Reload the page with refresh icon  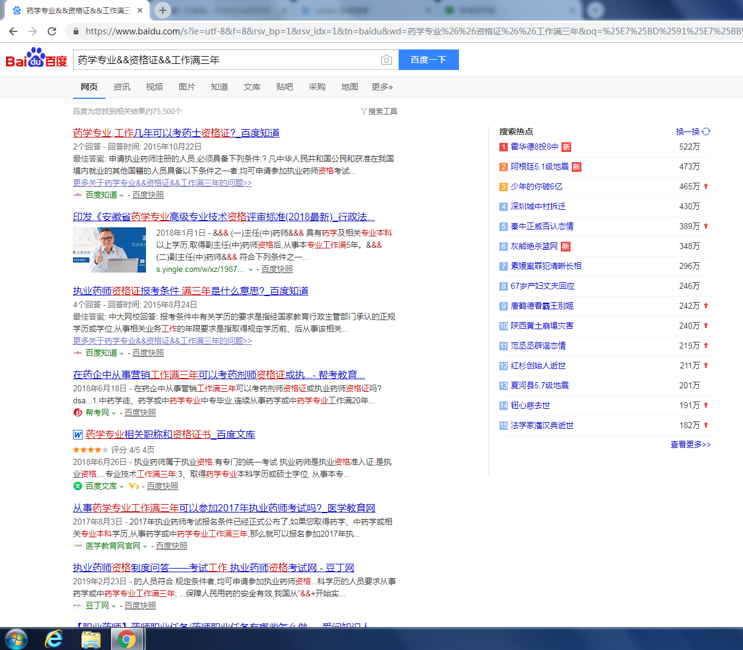52,31
